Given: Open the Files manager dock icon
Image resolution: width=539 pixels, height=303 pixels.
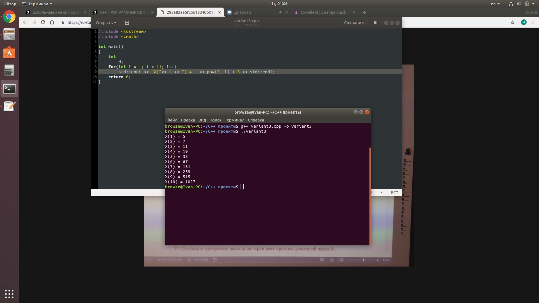Looking at the screenshot, I should tap(9, 35).
